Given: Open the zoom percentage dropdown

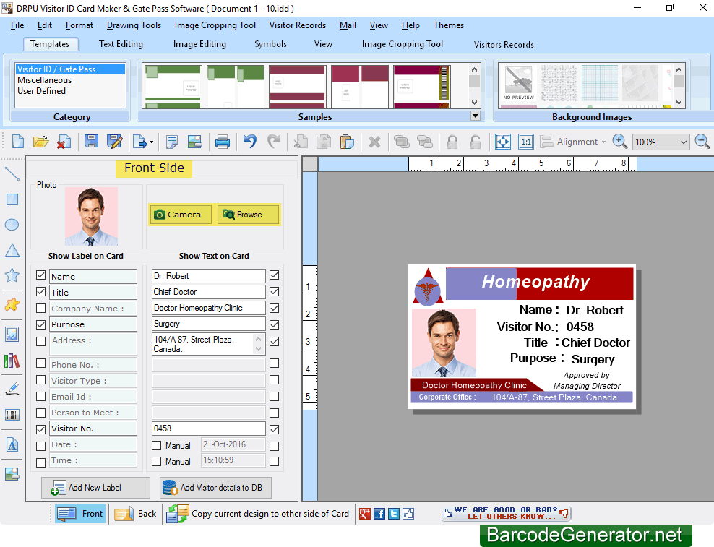Looking at the screenshot, I should click(683, 142).
